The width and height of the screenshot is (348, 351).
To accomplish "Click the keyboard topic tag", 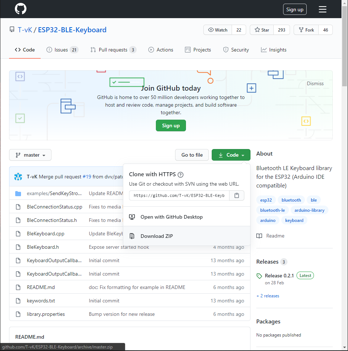I will [x=294, y=220].
